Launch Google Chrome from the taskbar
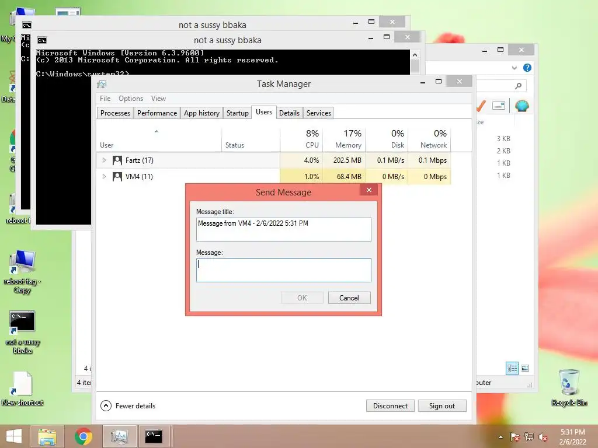The image size is (598, 448). pyautogui.click(x=83, y=436)
